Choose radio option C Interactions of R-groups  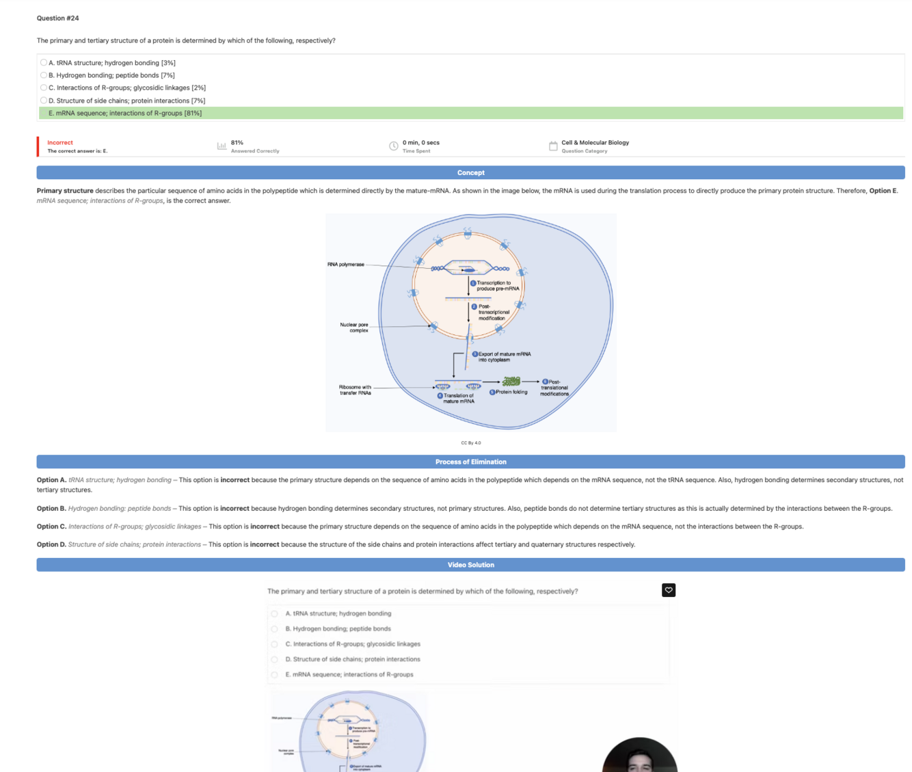coord(44,88)
